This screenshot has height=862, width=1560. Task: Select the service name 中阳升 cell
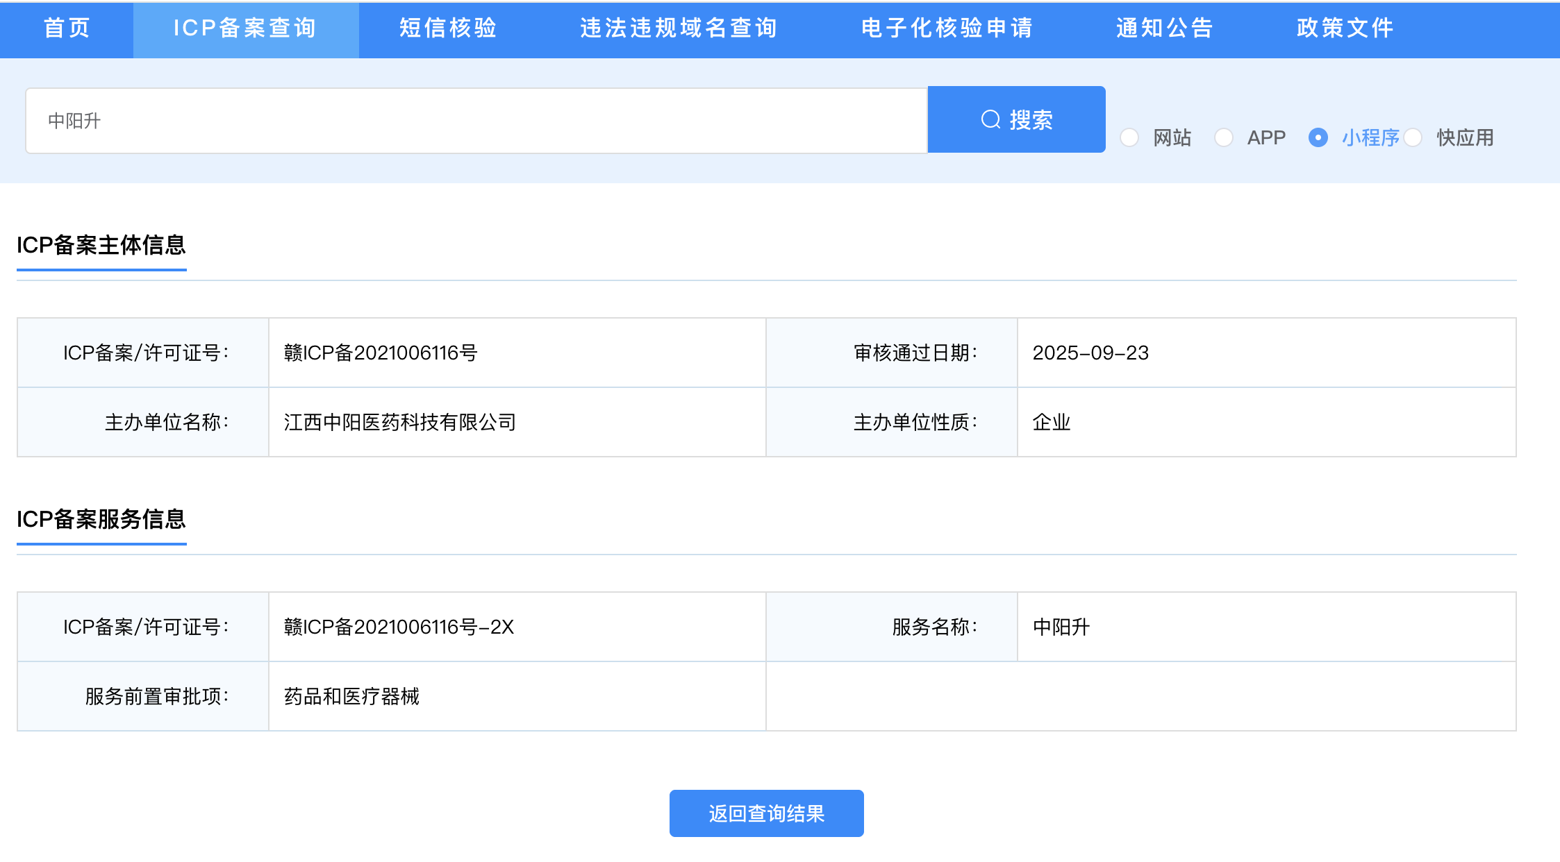pos(1061,627)
